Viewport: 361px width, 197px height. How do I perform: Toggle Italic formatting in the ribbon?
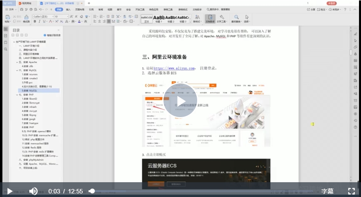pos(39,21)
